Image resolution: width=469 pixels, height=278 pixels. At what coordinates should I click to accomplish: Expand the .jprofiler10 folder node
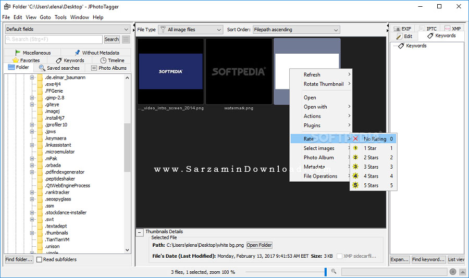[x=32, y=124]
